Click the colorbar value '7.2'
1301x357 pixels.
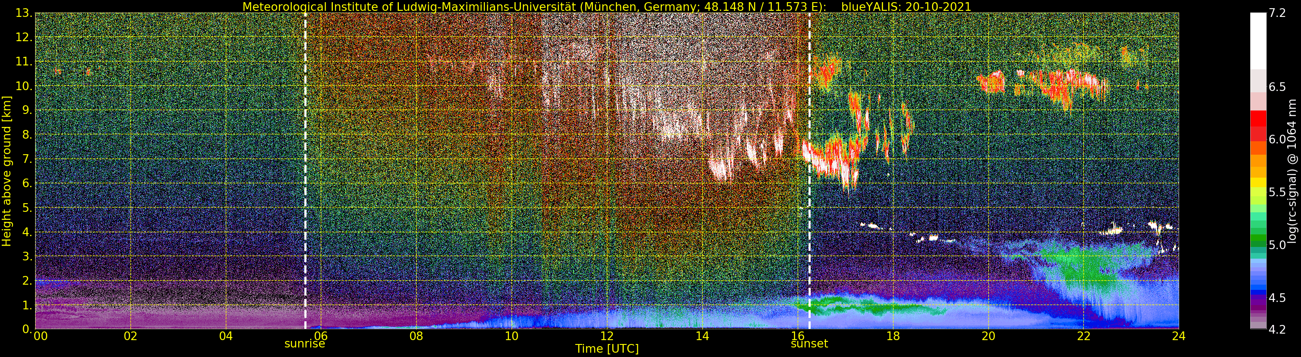coord(1276,13)
